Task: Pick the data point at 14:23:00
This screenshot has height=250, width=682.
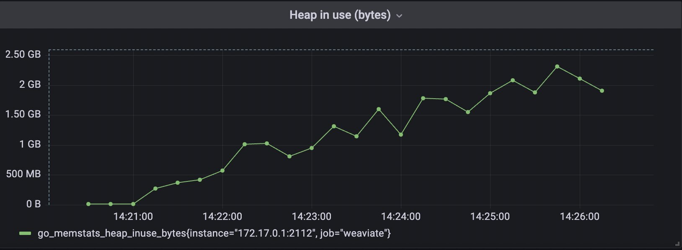Action: [x=312, y=148]
